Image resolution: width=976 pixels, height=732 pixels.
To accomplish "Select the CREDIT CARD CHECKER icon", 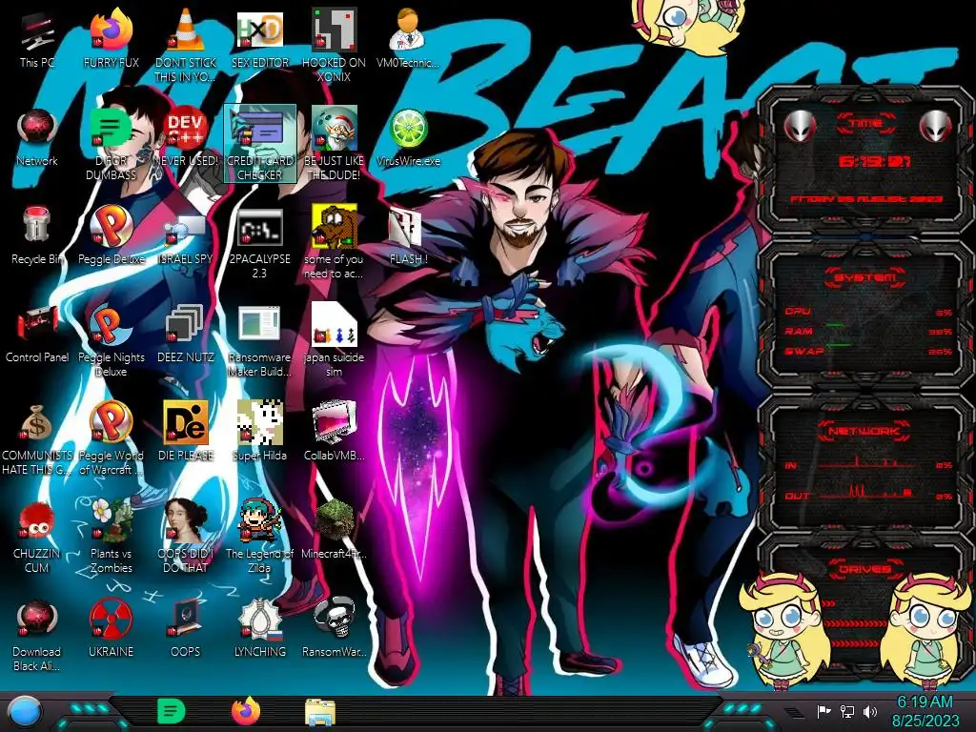I will click(x=259, y=143).
